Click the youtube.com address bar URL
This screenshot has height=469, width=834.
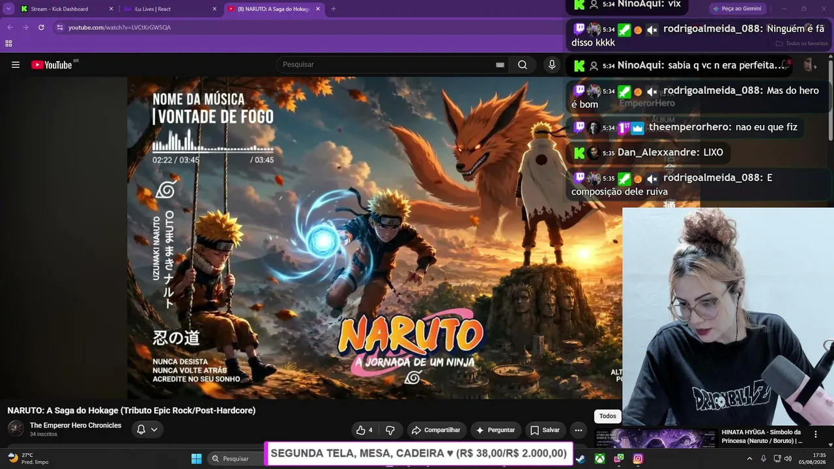pos(119,27)
